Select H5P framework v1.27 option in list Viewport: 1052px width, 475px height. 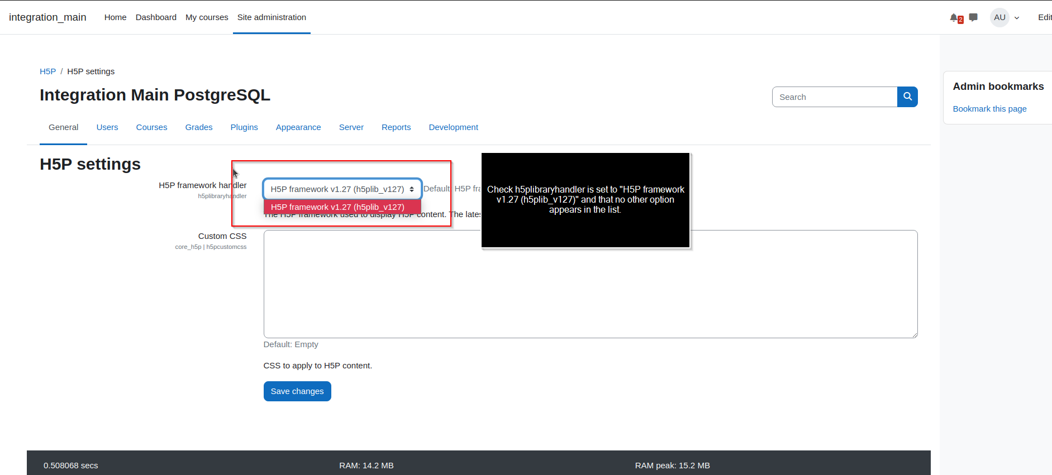[342, 207]
